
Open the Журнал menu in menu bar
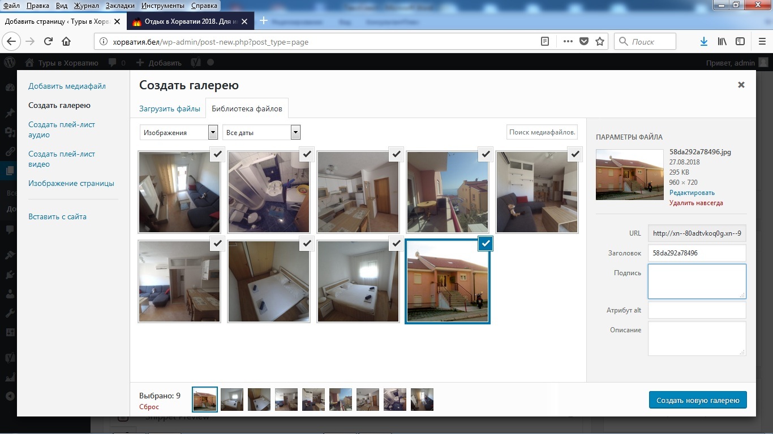[x=86, y=6]
